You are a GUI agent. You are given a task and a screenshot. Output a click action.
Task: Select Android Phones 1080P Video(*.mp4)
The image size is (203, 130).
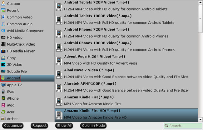(x=126, y=46)
